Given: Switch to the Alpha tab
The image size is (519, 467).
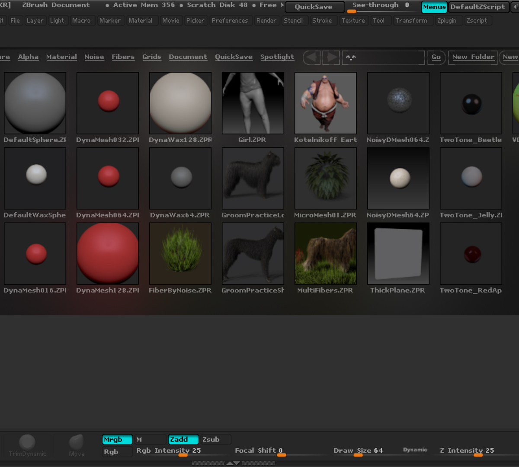Looking at the screenshot, I should 28,57.
